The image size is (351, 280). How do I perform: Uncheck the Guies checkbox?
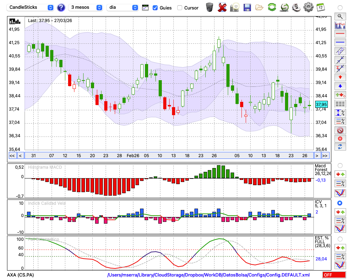pos(155,8)
